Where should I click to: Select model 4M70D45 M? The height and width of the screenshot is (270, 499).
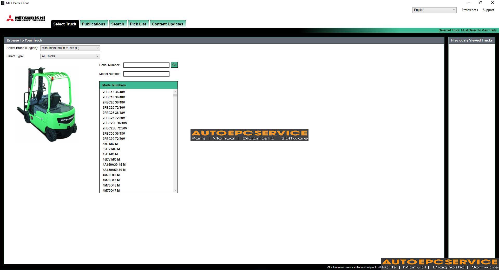[x=136, y=185]
